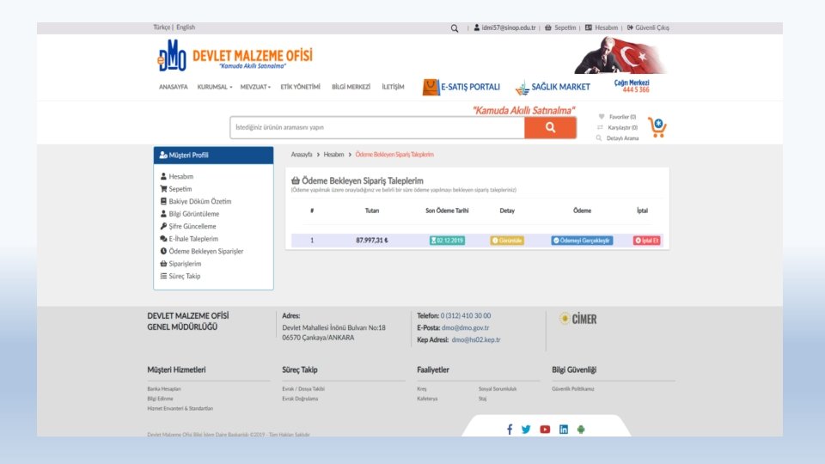Open Sağlık Market
This screenshot has height=464, width=825.
click(x=553, y=87)
